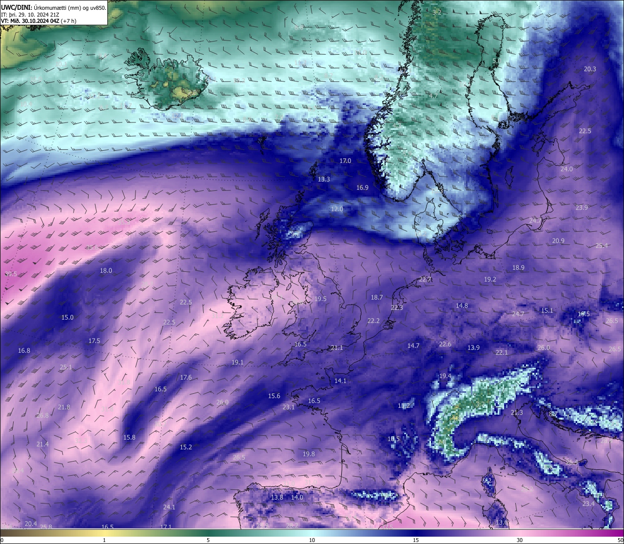Click the value 14.1 near the Channel
624x544 pixels.
[340, 381]
